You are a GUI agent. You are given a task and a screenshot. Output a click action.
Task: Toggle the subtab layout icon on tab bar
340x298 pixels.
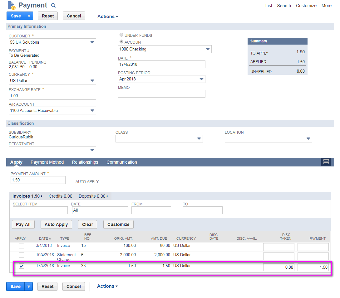[x=326, y=162]
